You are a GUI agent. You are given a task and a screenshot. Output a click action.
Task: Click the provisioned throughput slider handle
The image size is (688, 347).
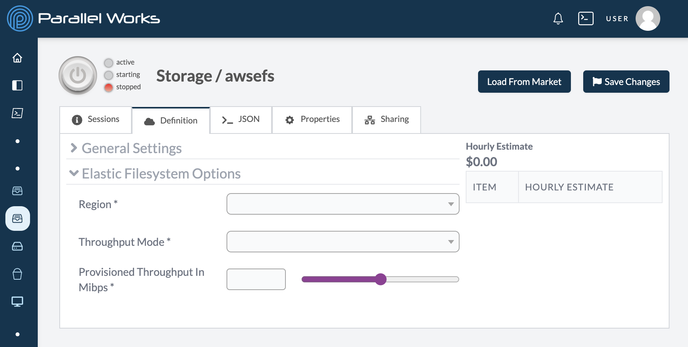[x=381, y=279]
